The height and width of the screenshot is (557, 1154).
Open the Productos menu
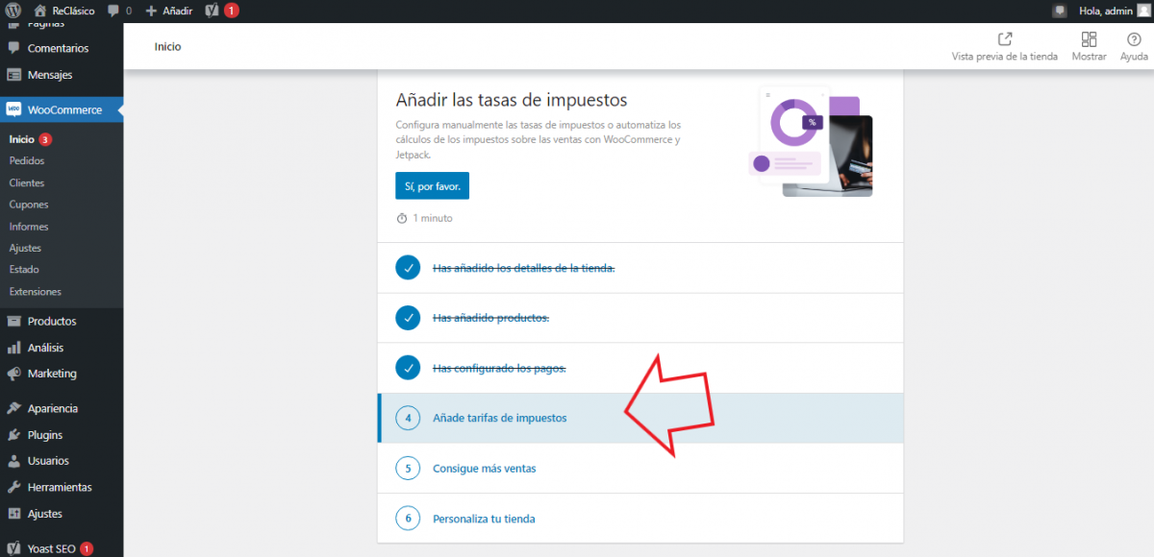click(52, 321)
